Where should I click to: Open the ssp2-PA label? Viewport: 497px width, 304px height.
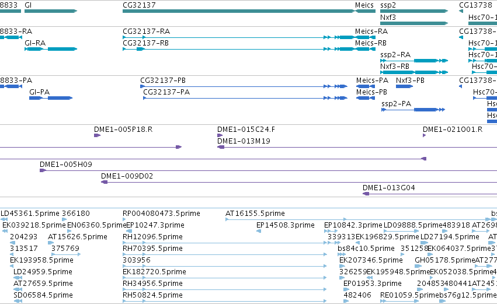(396, 104)
